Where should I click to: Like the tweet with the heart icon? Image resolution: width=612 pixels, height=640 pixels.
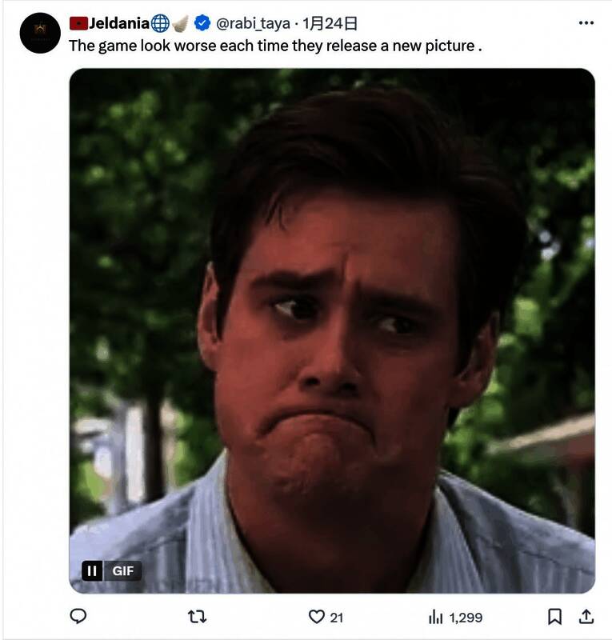coord(317,617)
